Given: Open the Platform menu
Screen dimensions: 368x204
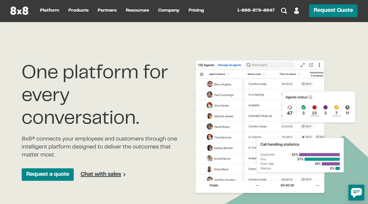Looking at the screenshot, I should click(50, 10).
